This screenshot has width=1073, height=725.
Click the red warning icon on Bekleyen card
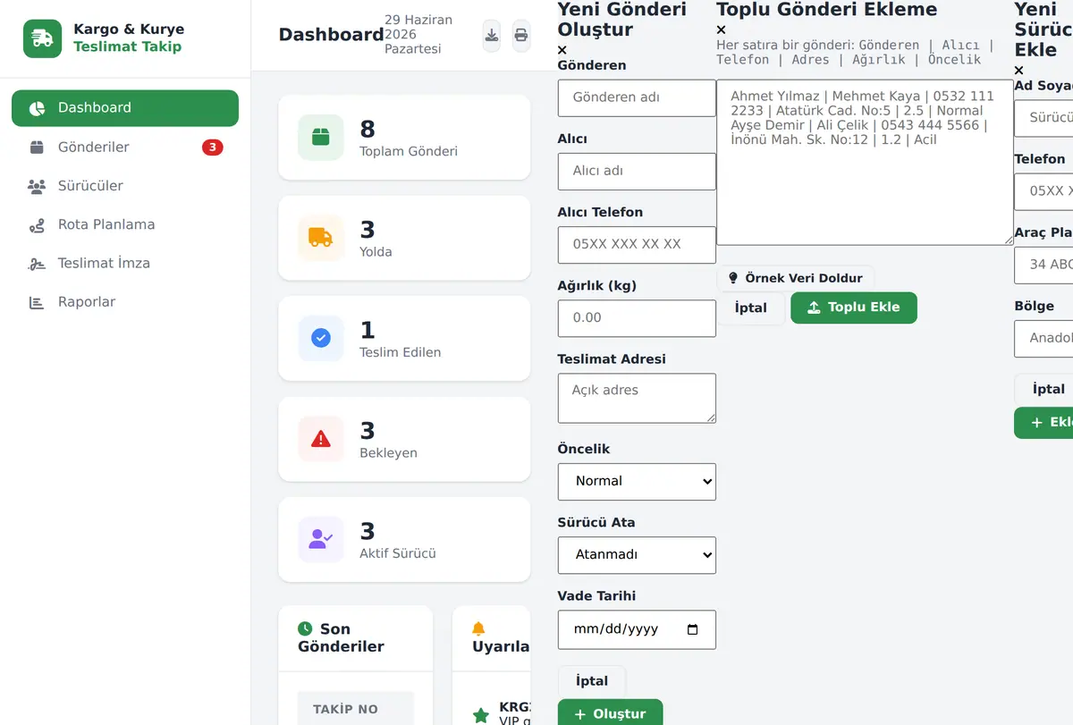[321, 439]
